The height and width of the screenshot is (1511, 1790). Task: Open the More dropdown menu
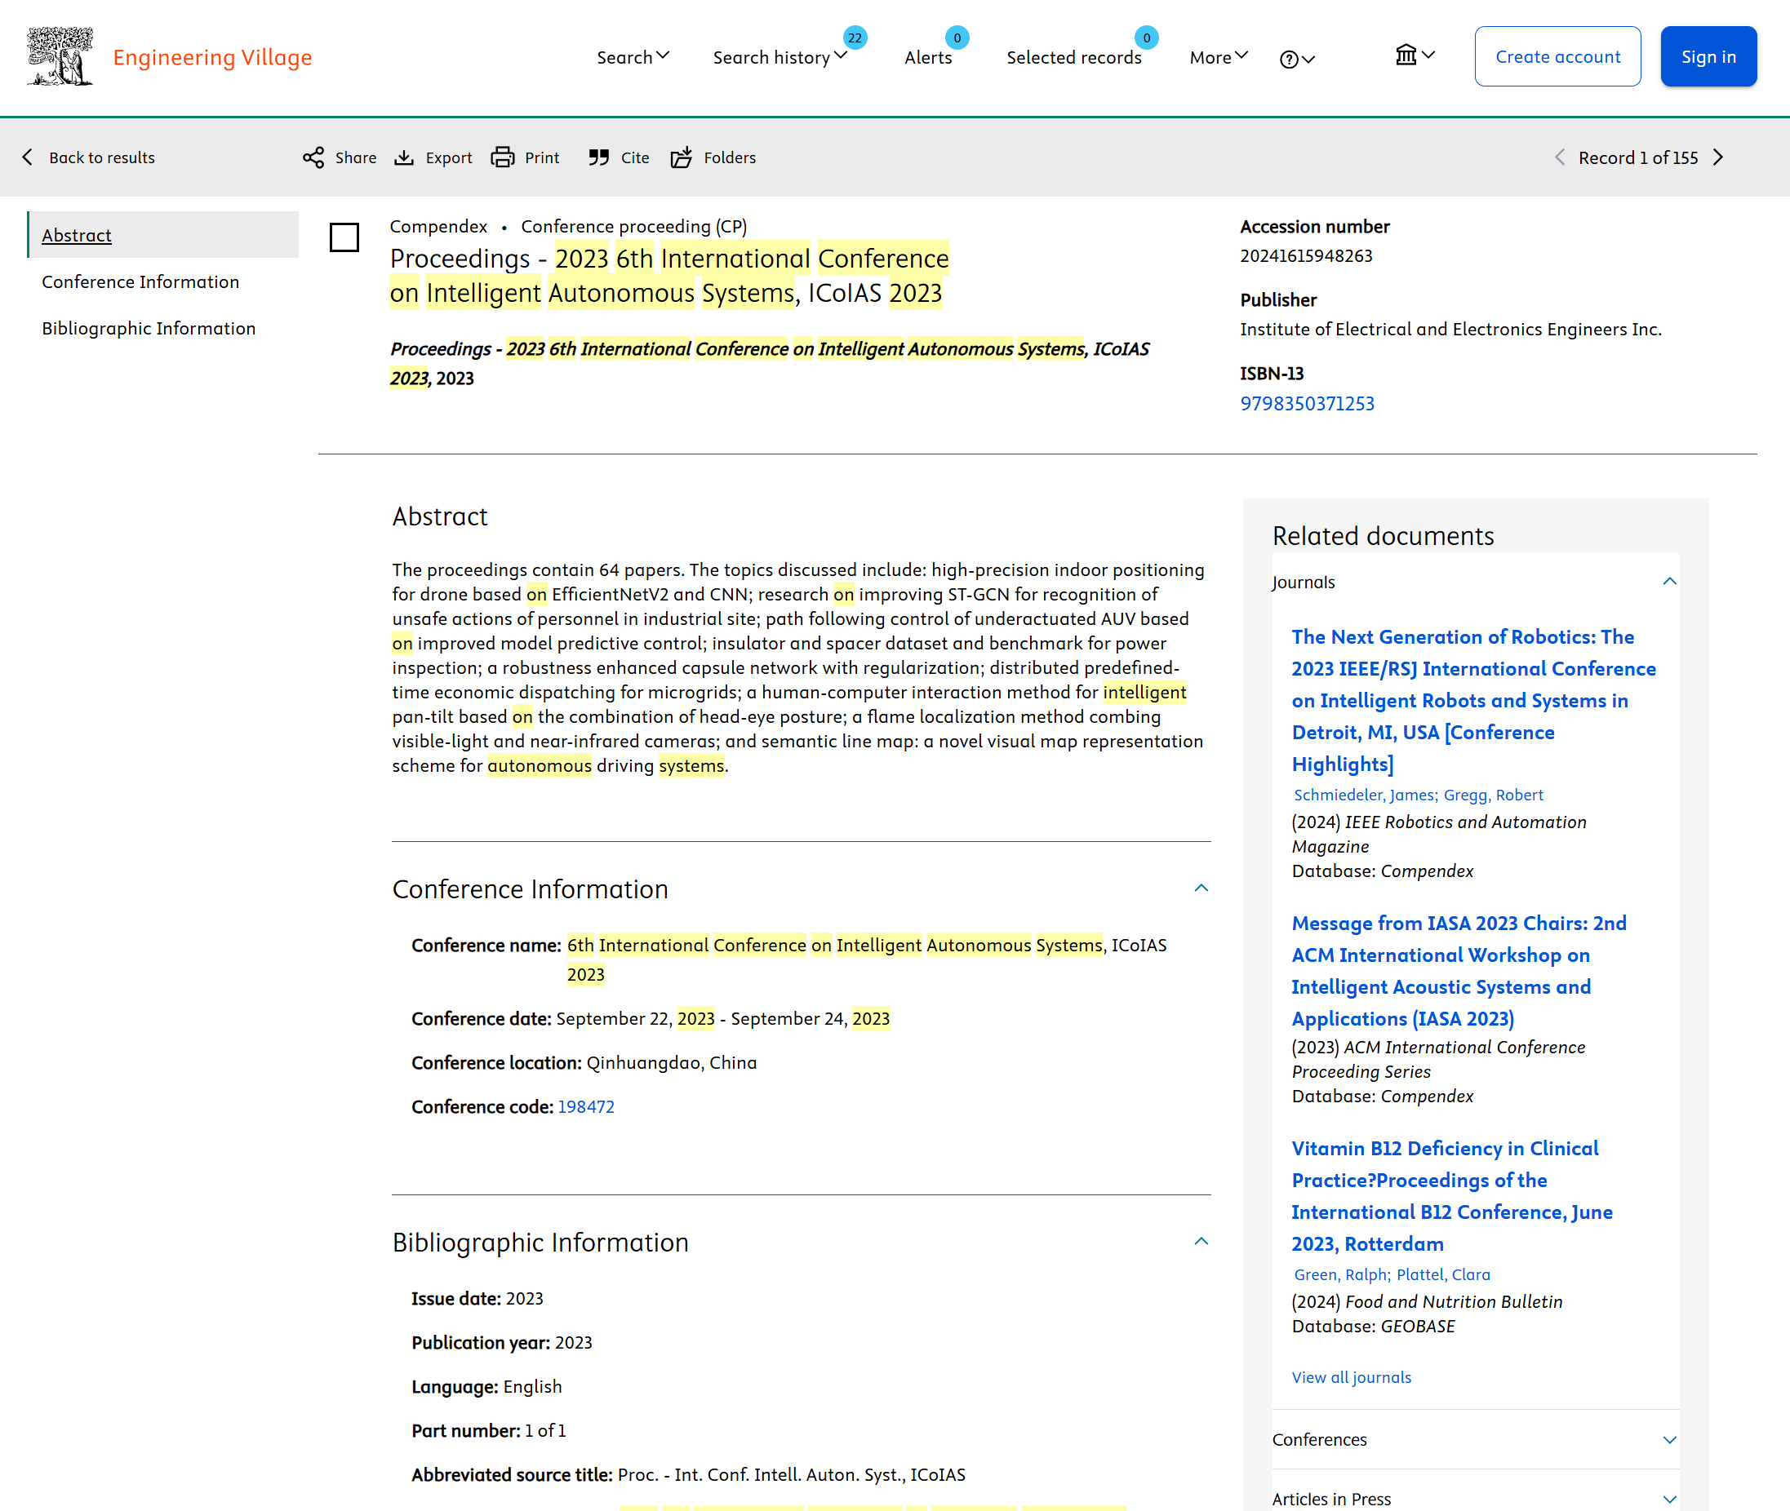click(1219, 57)
